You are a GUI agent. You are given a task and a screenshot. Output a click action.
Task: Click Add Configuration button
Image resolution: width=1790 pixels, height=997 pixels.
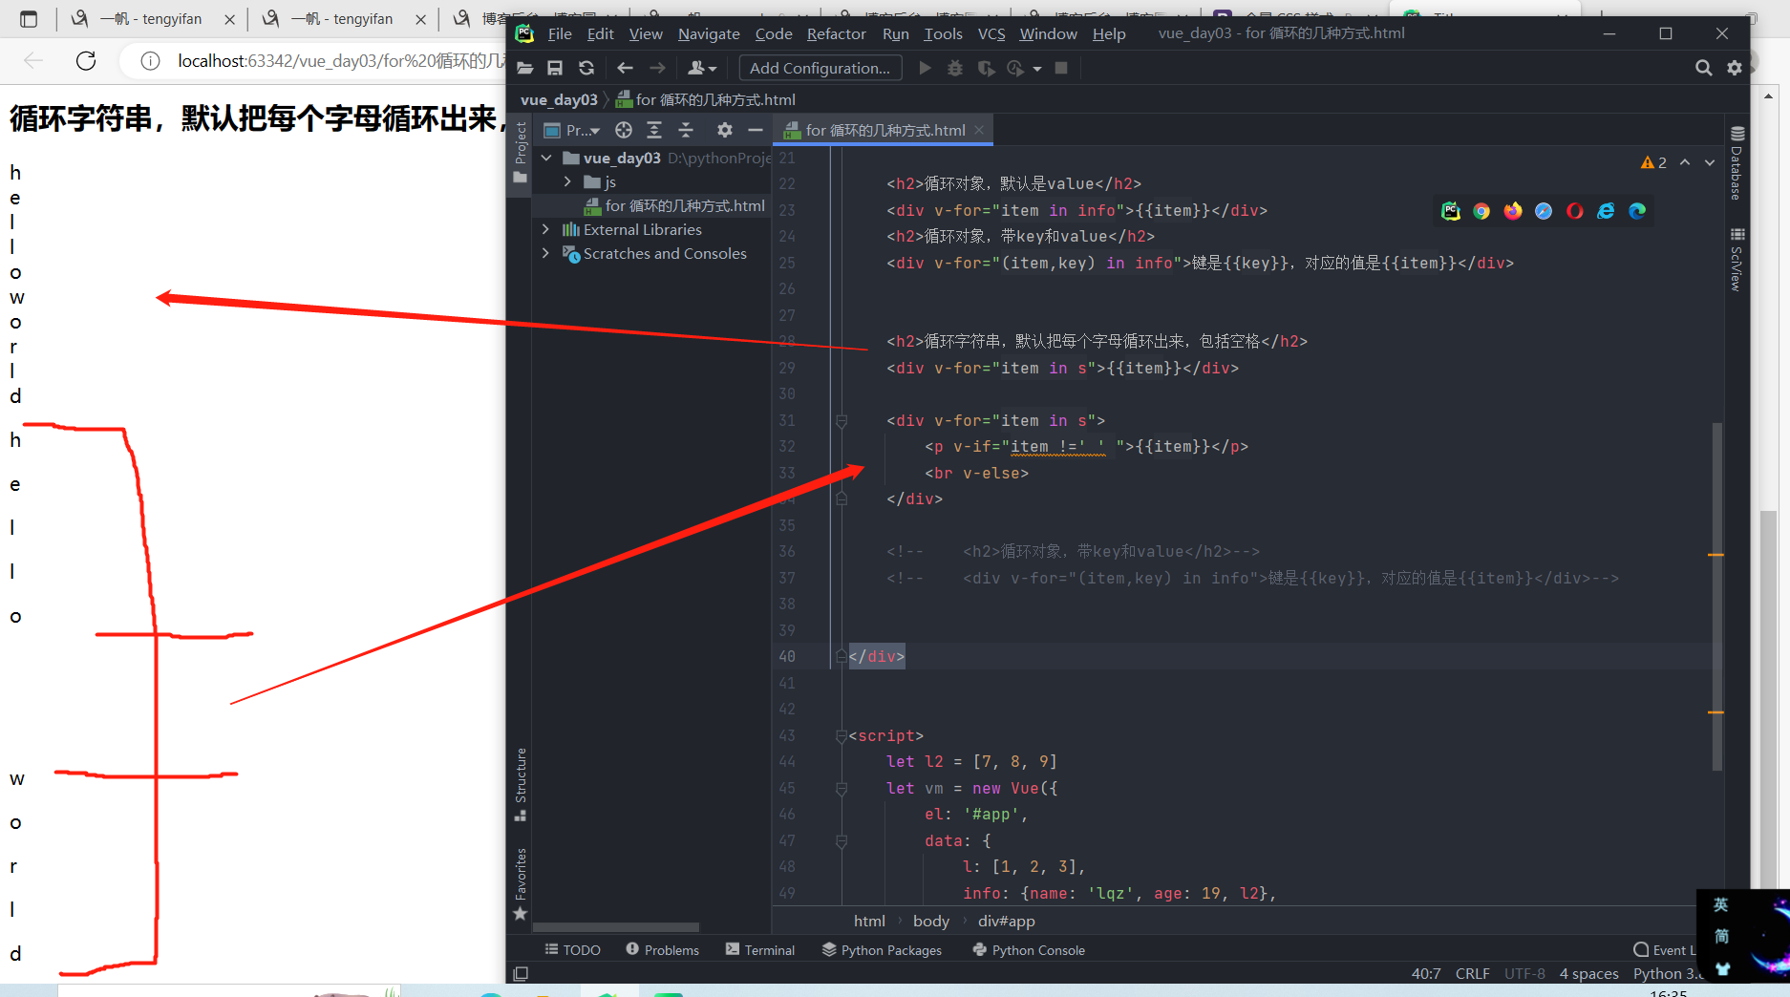[820, 68]
